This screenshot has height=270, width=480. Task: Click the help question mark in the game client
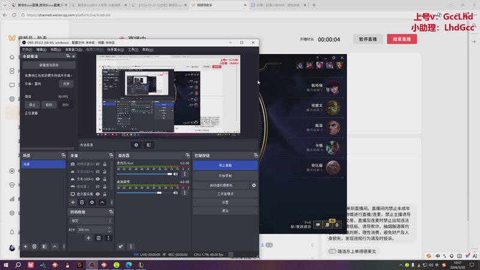pos(317,58)
